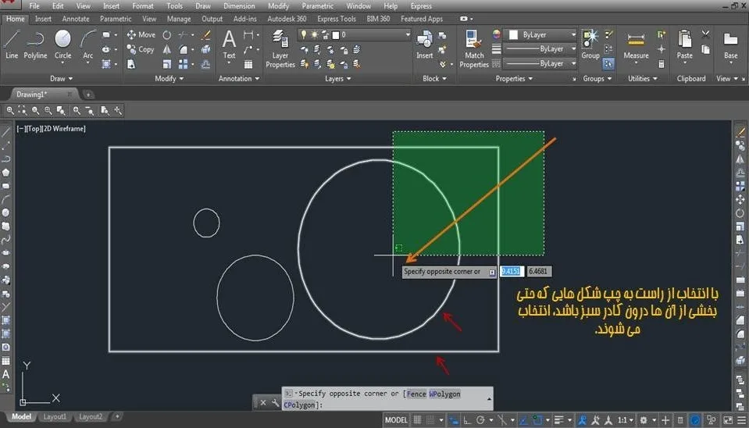Toggle dynamic input icon in status bar

(453, 420)
